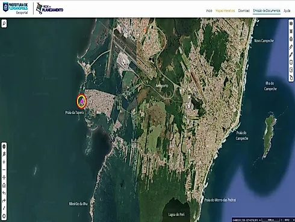Viewport: 295px width, 222px height.
Task: Go forward to next map view
Action: pyautogui.click(x=4, y=201)
